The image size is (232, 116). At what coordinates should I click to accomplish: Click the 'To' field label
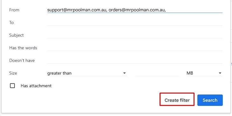(11, 22)
